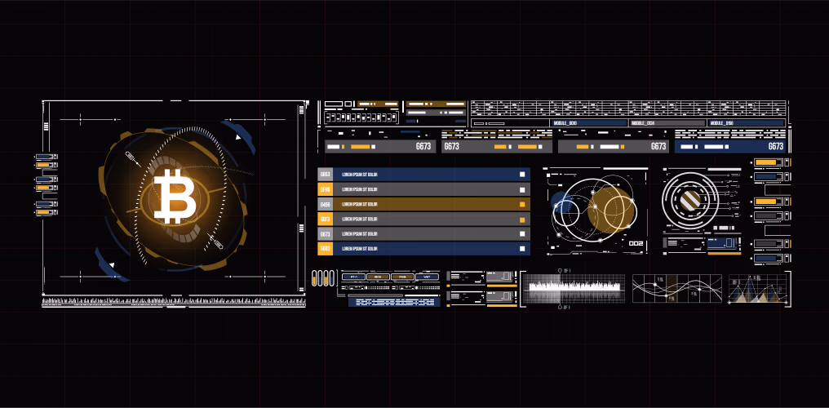The height and width of the screenshot is (408, 829).
Task: Click the small blue monitor widget
Action: click(x=722, y=243)
